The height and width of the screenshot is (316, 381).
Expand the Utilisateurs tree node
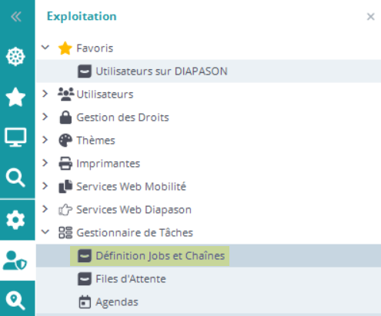point(45,94)
